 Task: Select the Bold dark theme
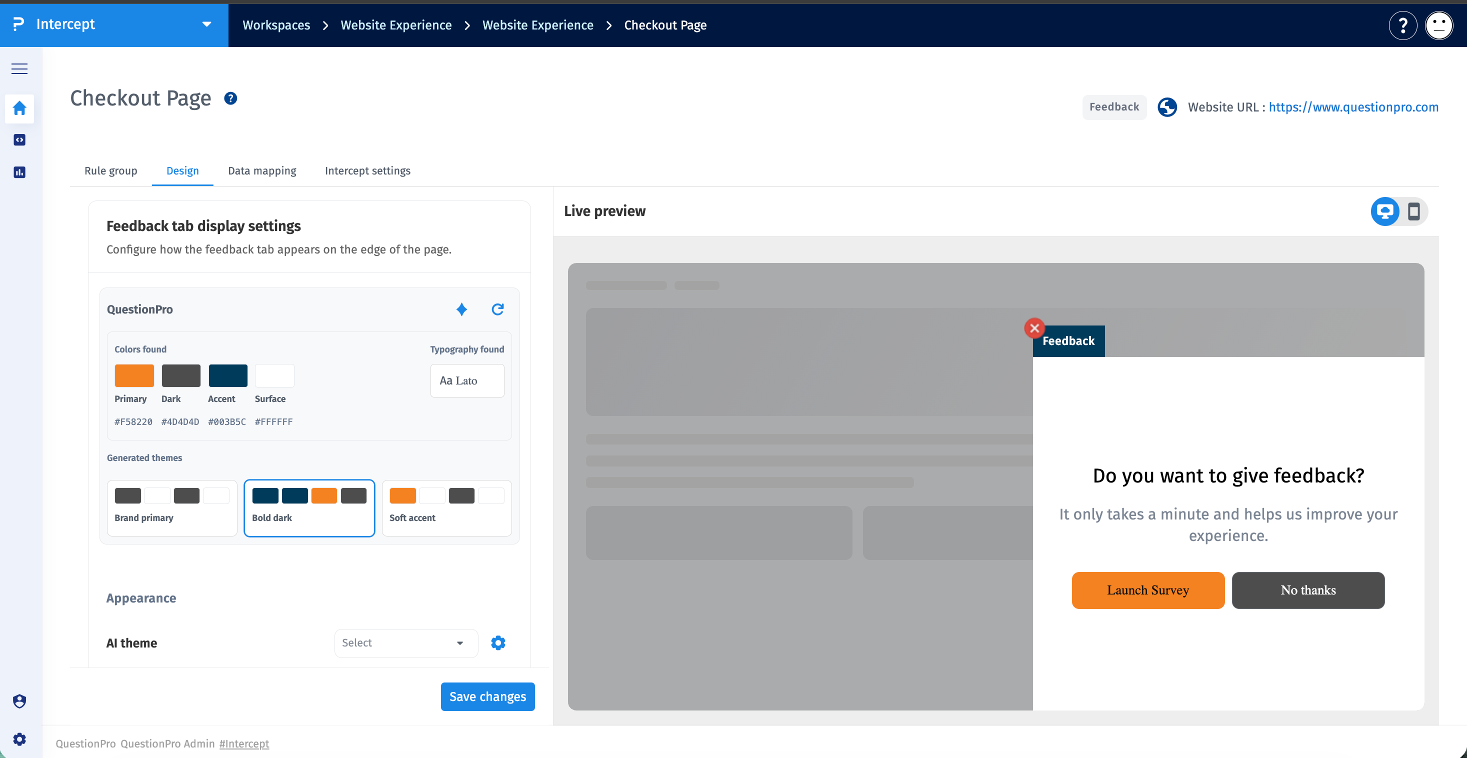tap(309, 508)
